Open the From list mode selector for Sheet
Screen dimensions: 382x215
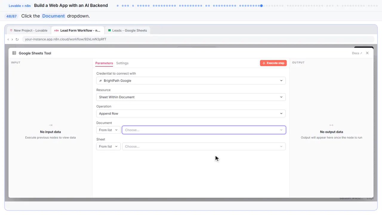[x=108, y=146]
